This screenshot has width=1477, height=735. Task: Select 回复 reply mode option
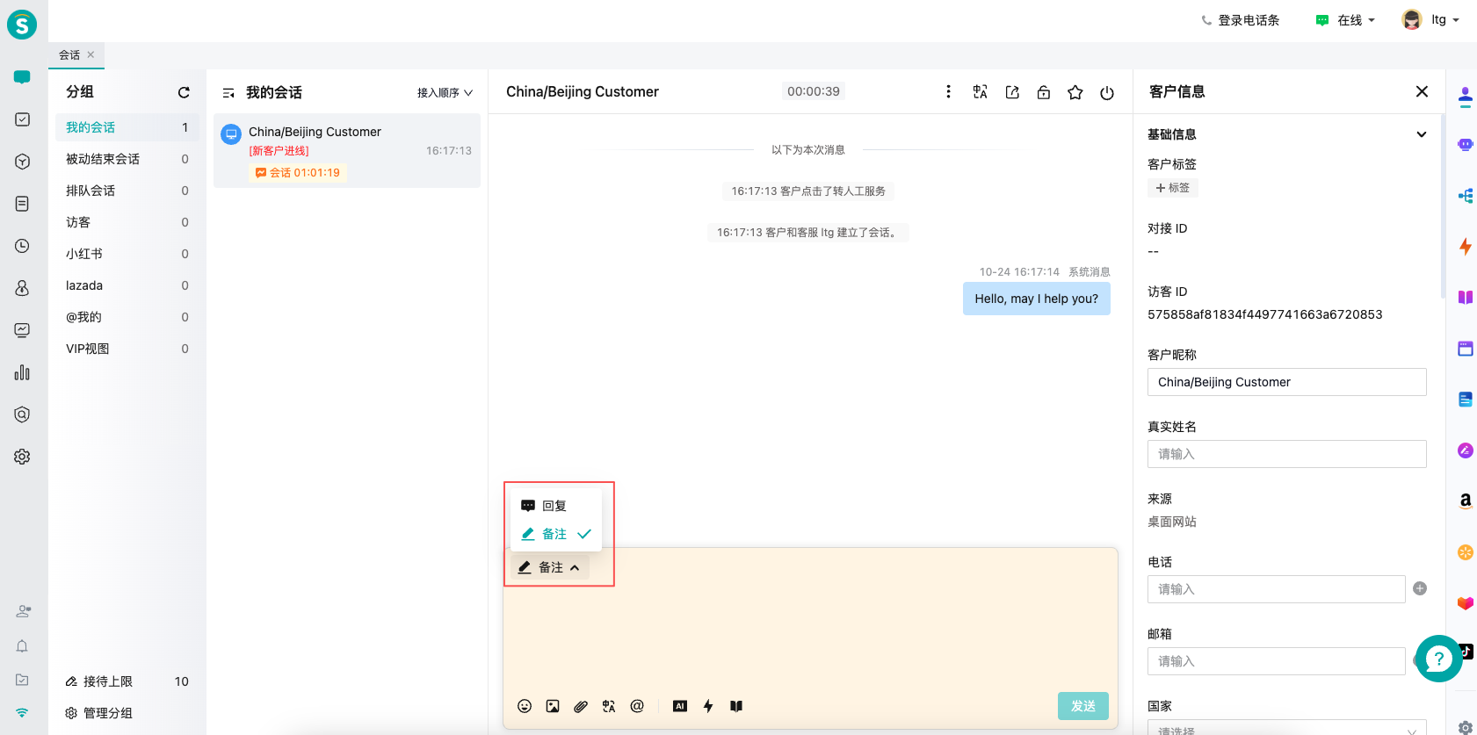click(554, 506)
